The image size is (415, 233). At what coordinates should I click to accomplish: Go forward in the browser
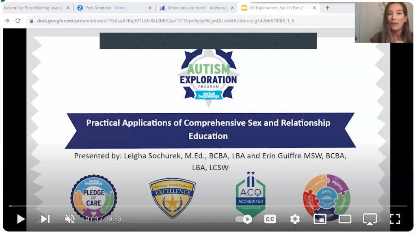pyautogui.click(x=7, y=21)
